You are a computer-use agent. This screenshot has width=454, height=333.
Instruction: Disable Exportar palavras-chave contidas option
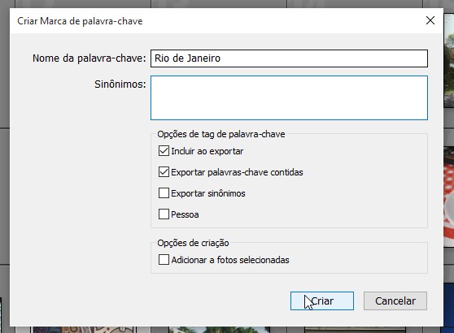(164, 172)
